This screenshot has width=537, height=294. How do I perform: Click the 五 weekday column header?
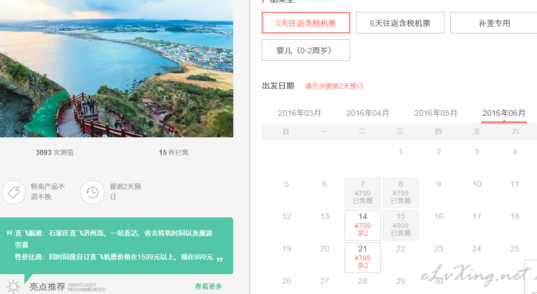477,132
